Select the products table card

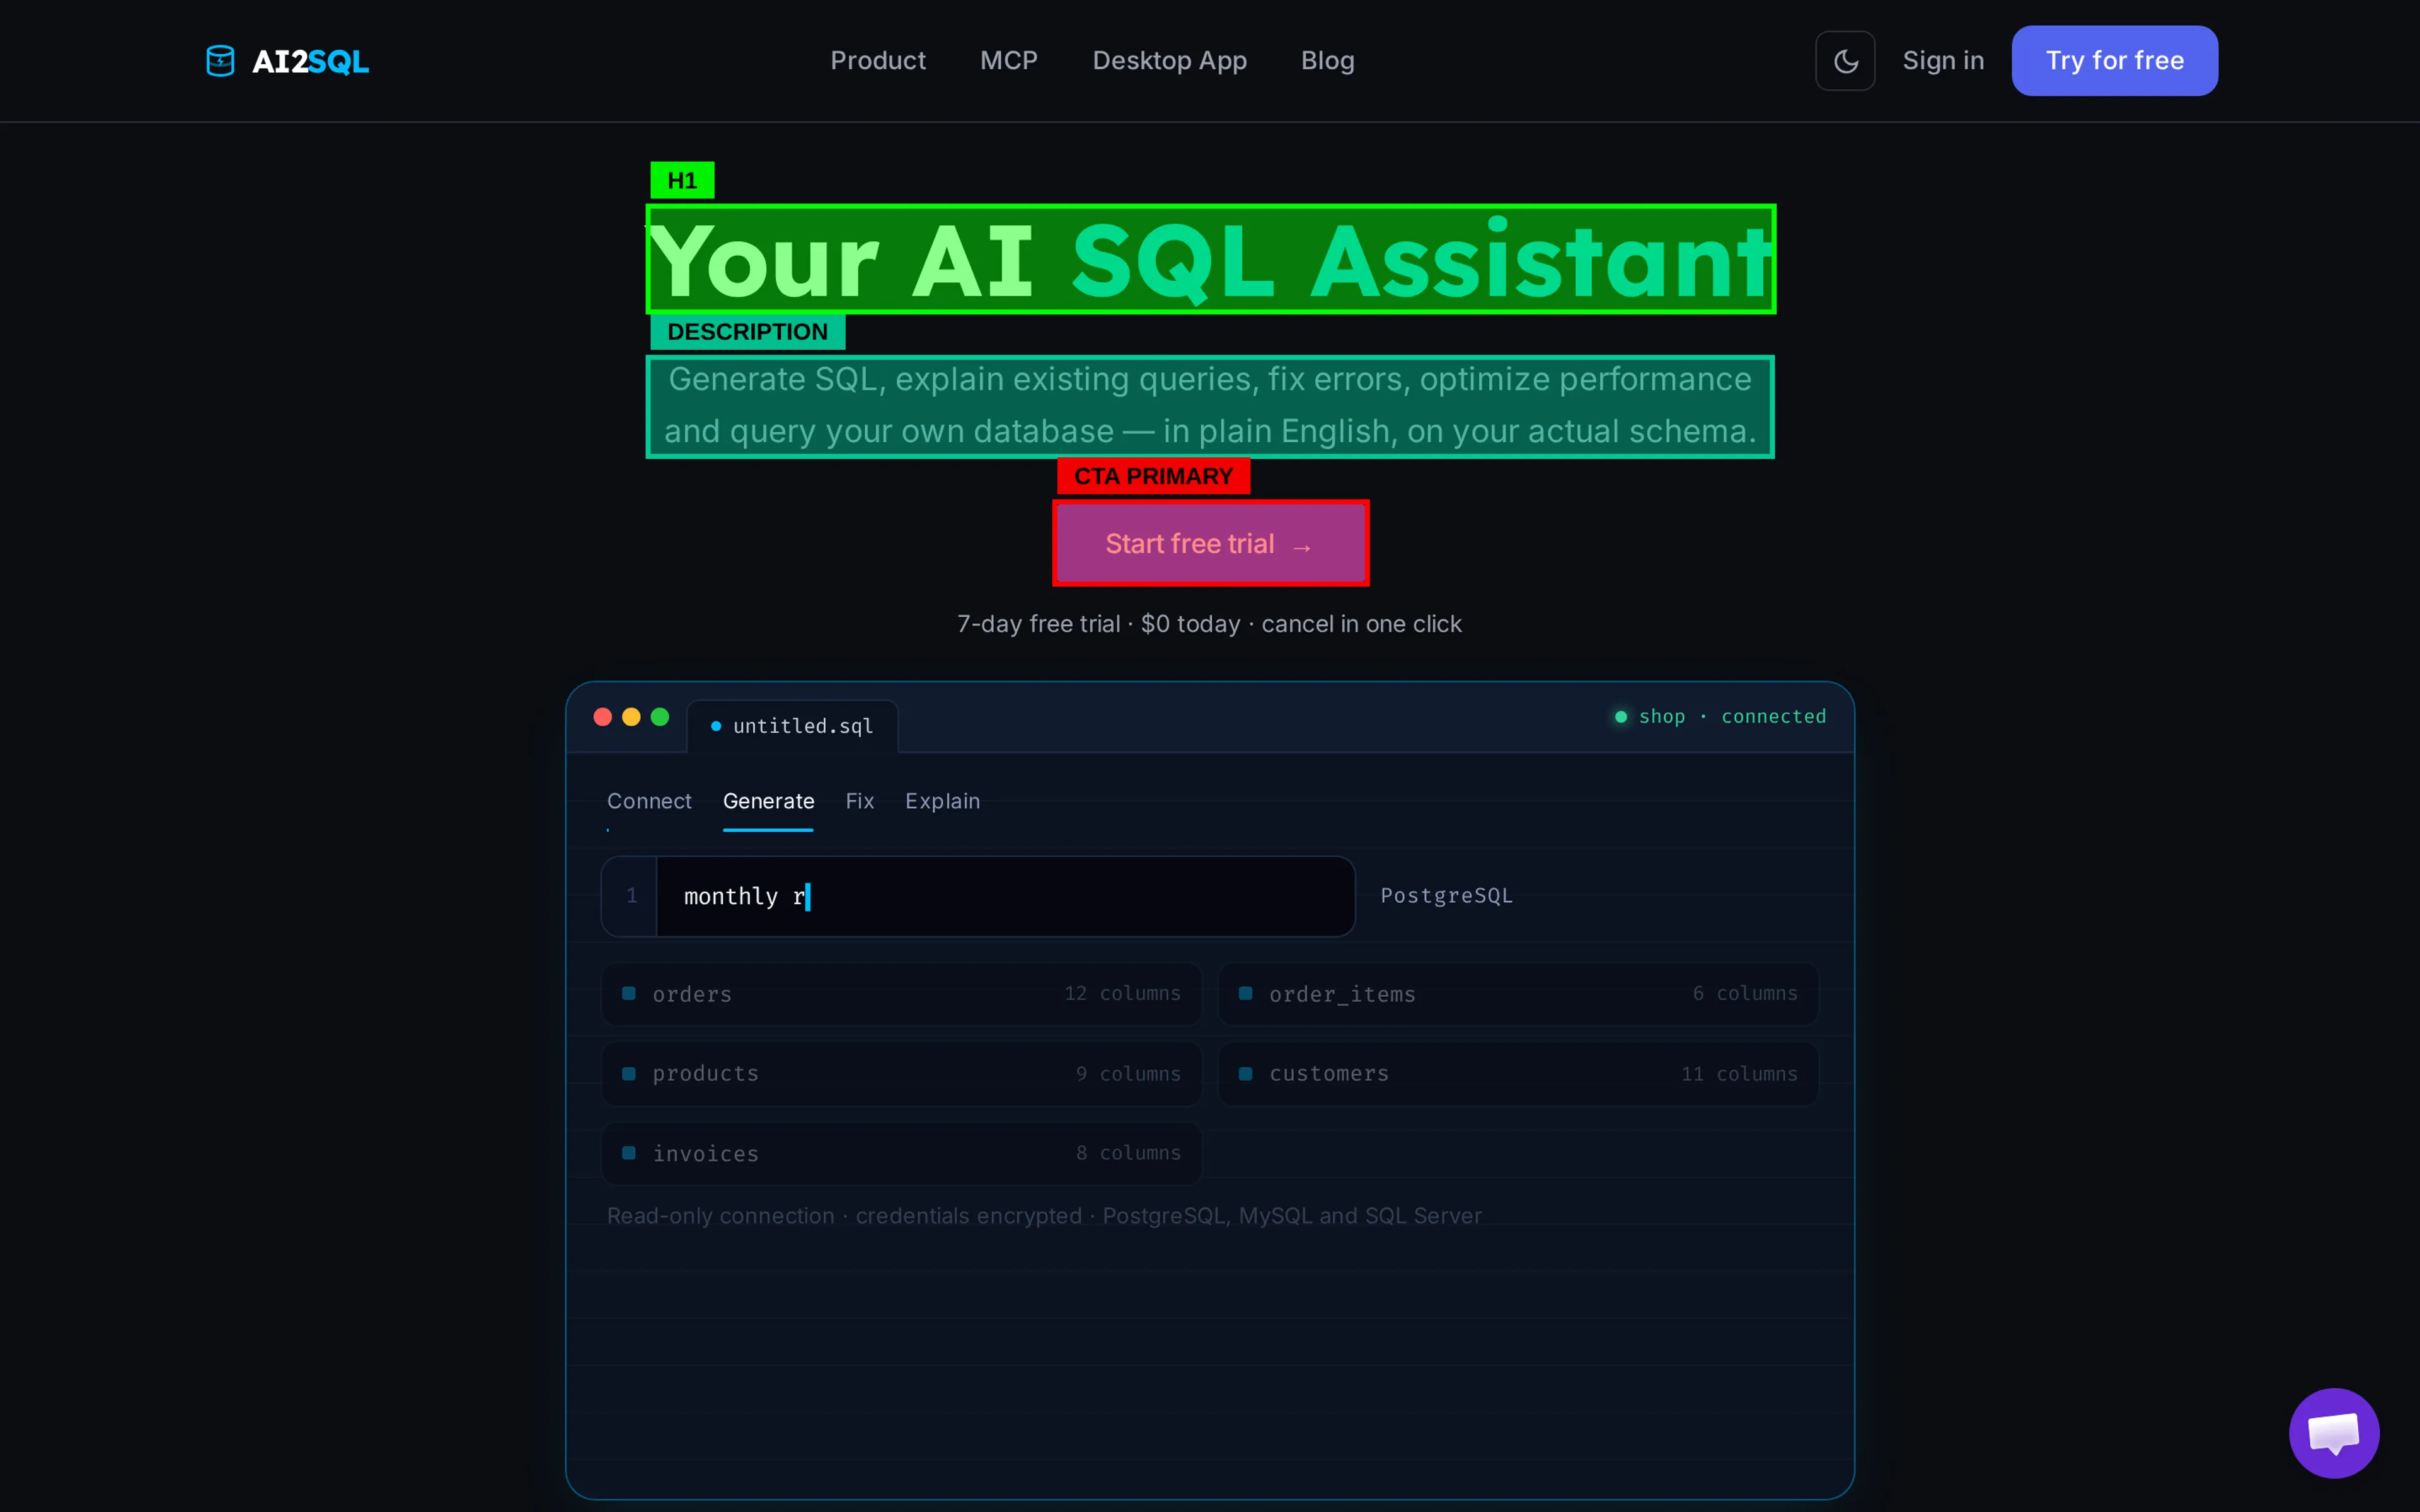coord(901,1074)
